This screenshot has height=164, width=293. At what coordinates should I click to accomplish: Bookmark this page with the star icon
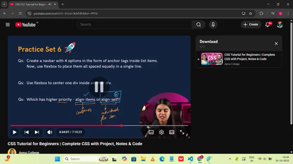(251, 13)
